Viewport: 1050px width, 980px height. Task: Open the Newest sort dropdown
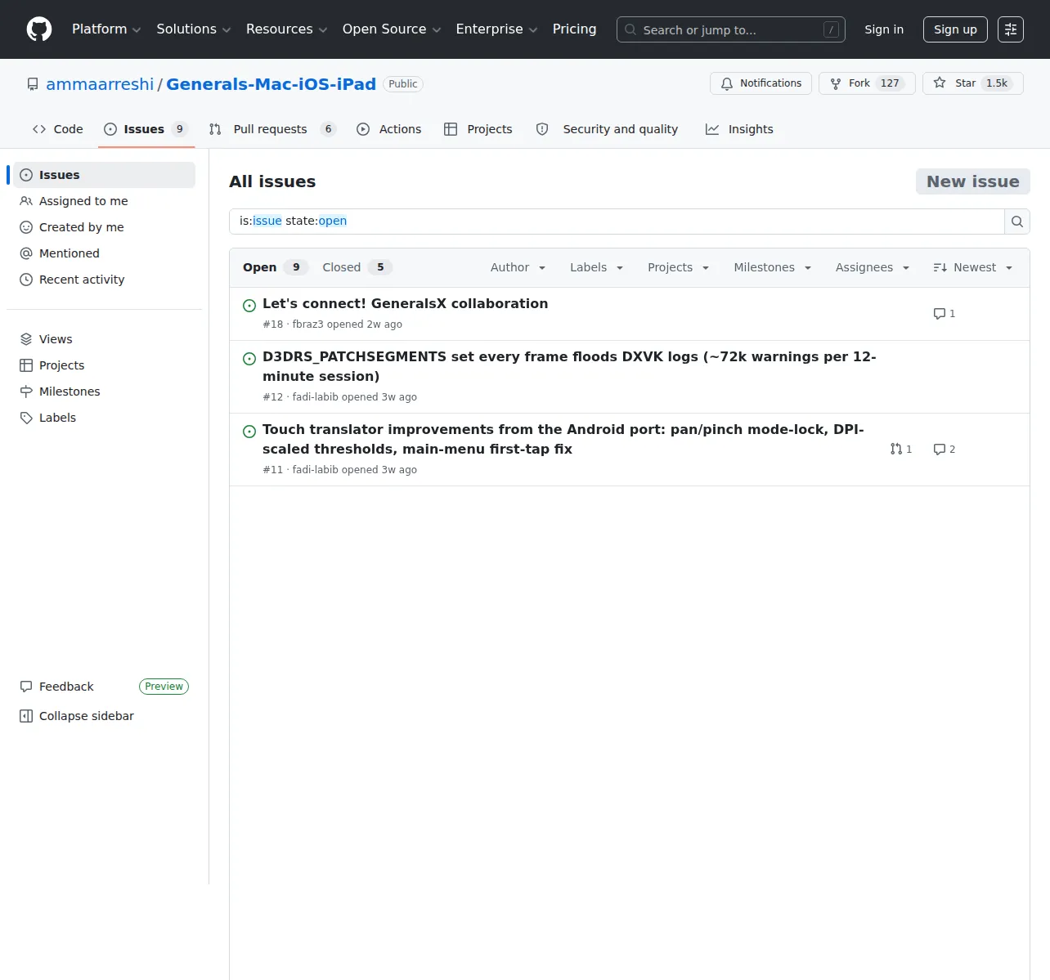[x=973, y=267]
